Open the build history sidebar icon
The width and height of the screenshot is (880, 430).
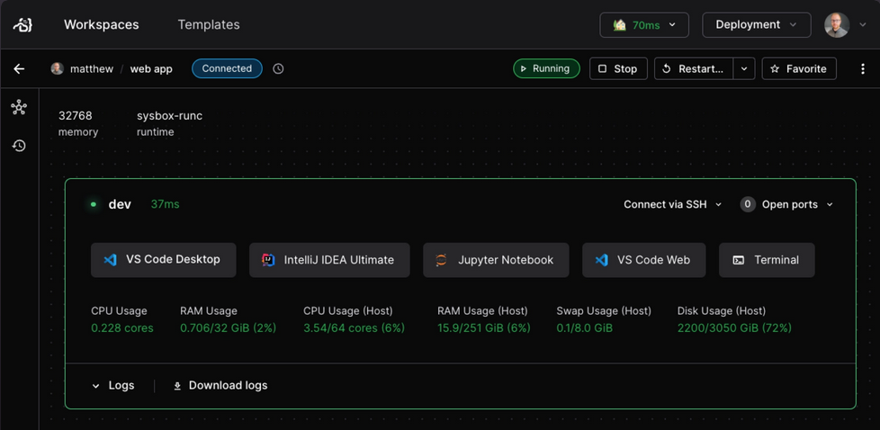(x=19, y=146)
